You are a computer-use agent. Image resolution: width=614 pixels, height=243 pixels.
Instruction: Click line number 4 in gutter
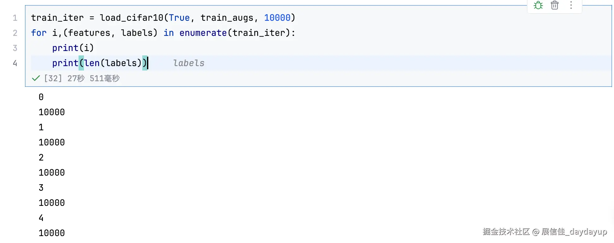click(15, 63)
